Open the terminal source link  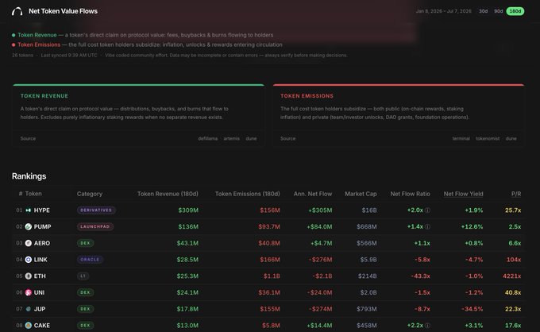pyautogui.click(x=461, y=138)
